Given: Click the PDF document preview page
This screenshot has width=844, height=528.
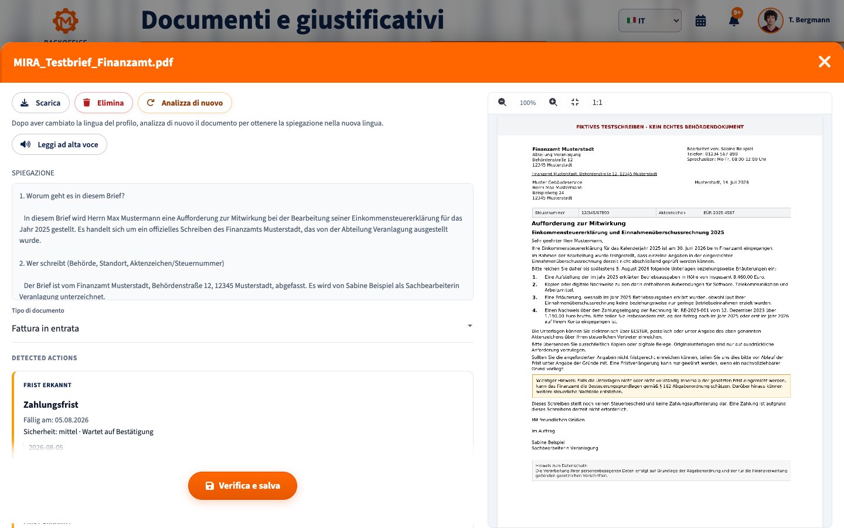Looking at the screenshot, I should (x=660, y=323).
